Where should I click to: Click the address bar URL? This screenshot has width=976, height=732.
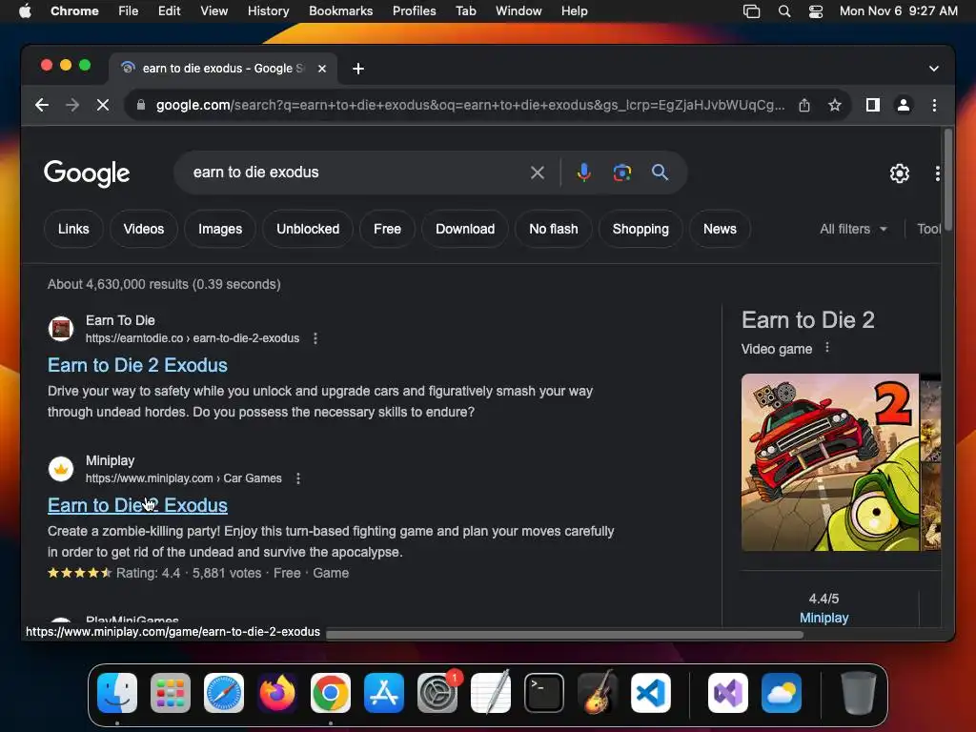[x=470, y=105]
